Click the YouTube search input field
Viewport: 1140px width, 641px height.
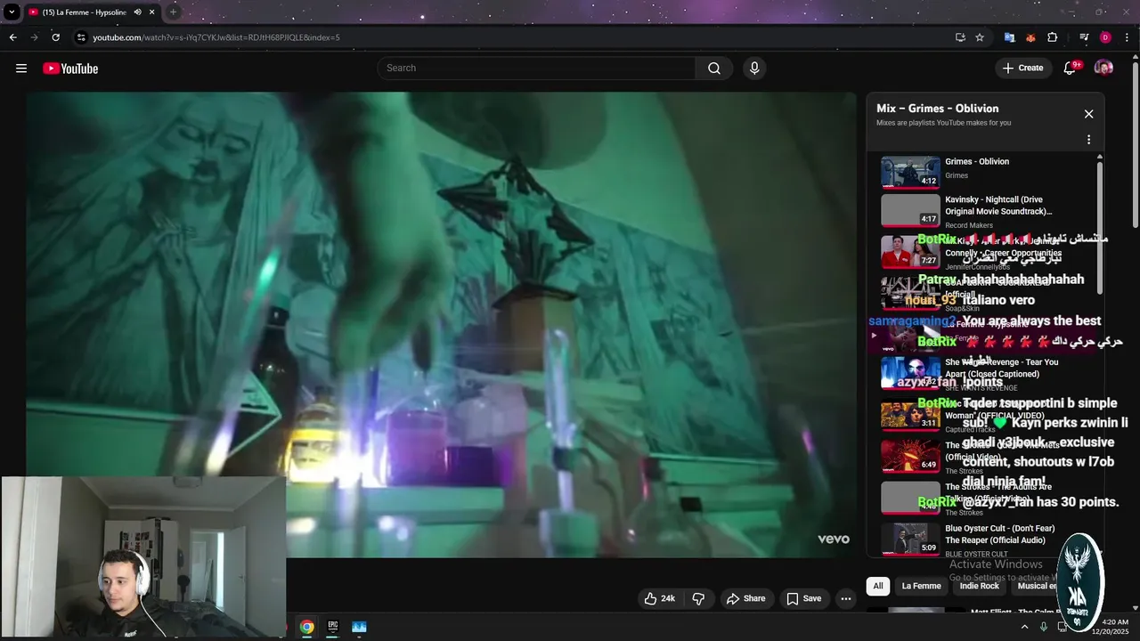click(x=537, y=69)
